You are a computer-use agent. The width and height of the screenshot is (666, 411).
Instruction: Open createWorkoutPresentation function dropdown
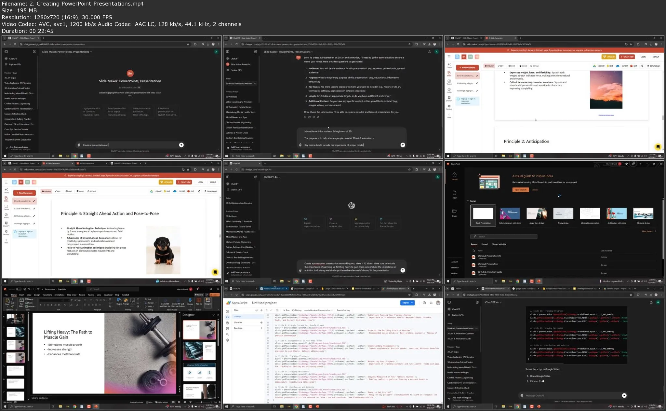tap(319, 310)
